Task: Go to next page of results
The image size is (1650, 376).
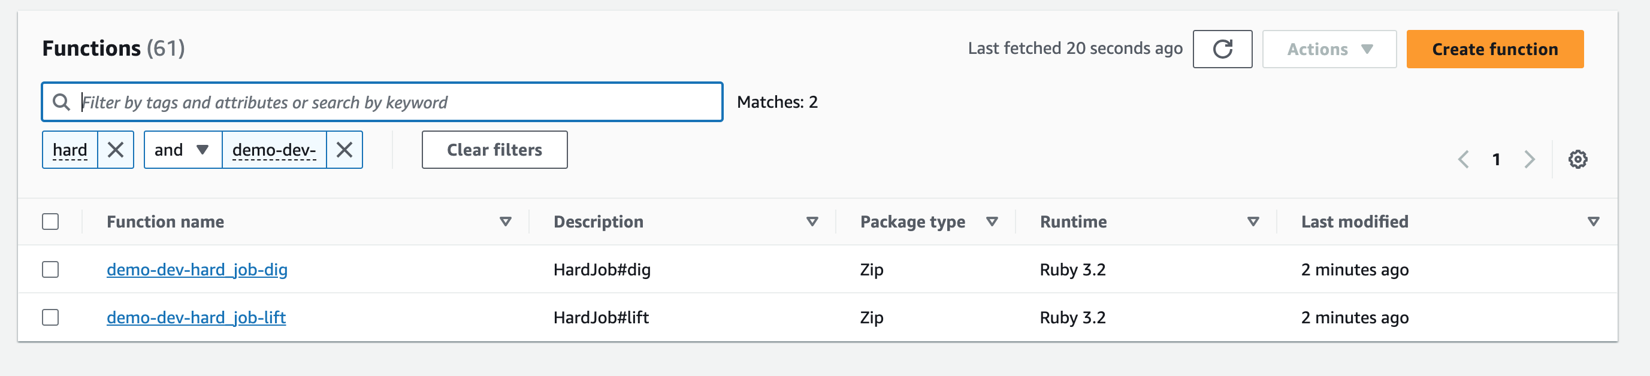Action: [x=1530, y=159]
